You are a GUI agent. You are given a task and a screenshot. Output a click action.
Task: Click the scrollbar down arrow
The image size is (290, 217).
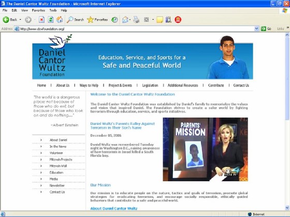pos(287,208)
